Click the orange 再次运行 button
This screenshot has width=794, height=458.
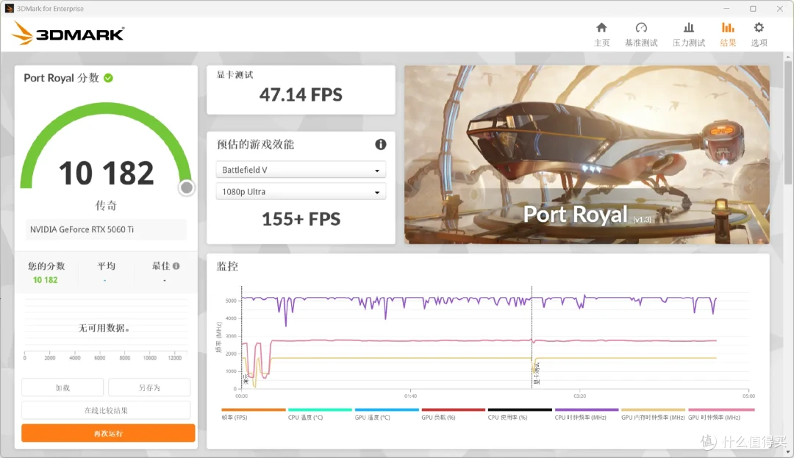coord(108,433)
